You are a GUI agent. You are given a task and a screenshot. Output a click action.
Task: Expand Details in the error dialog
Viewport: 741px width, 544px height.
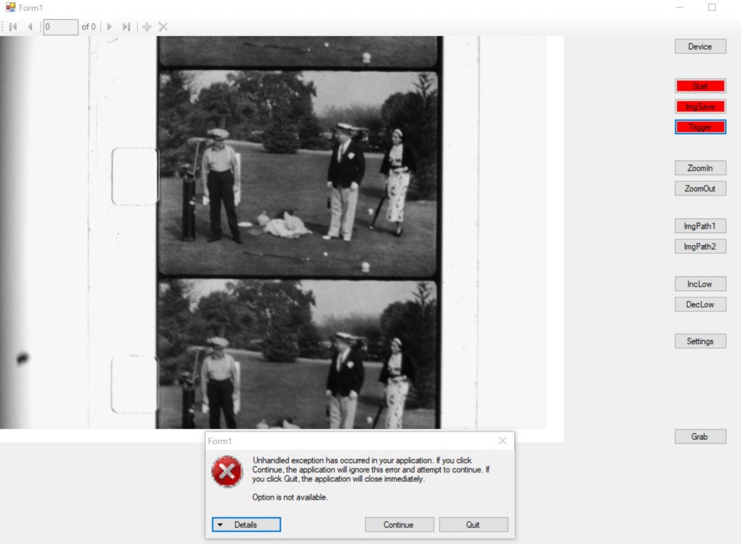246,525
